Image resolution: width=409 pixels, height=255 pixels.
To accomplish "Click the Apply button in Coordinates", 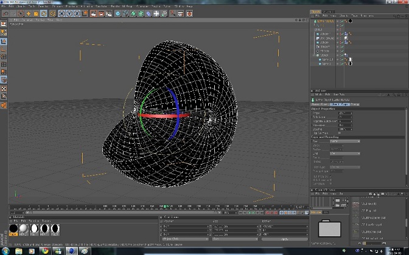I will (285, 239).
